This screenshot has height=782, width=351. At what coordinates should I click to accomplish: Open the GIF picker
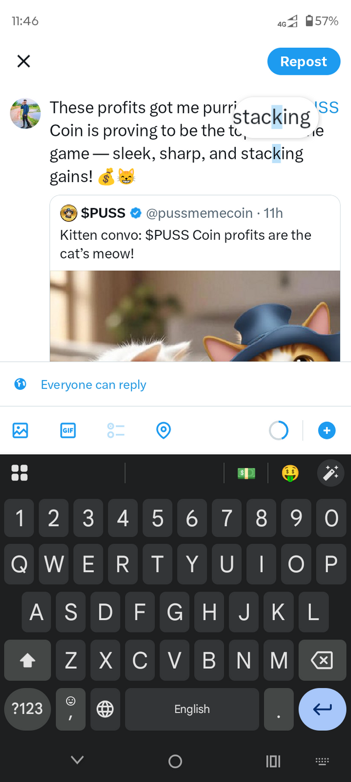[x=68, y=430]
